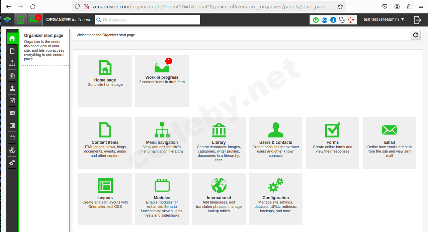Open the Content items tile

105,143
